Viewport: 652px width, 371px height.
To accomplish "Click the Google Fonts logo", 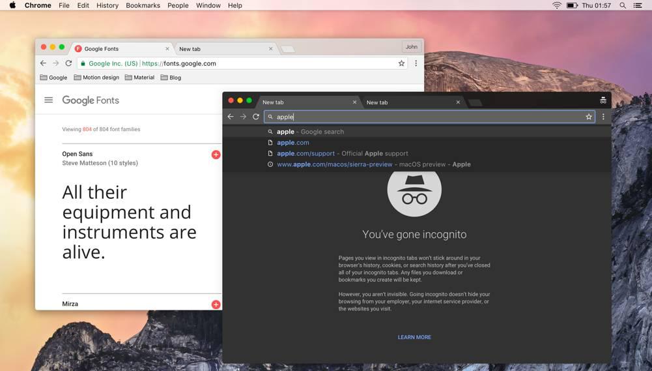I will [91, 100].
